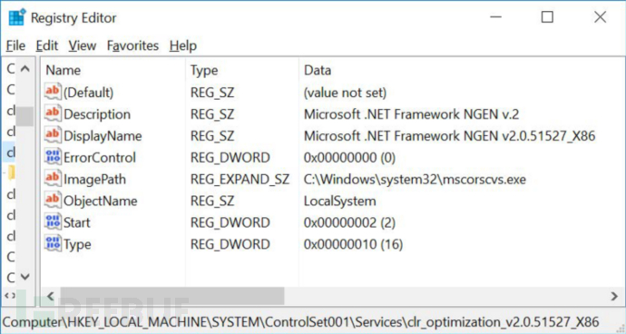Open the File menu

pos(15,45)
